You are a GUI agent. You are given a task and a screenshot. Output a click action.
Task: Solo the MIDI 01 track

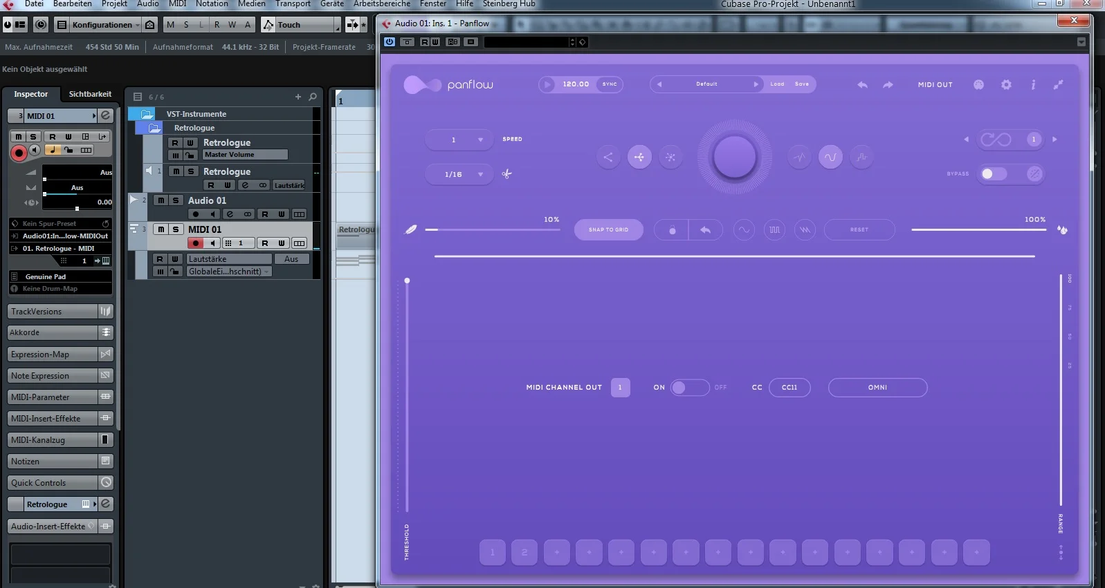pos(176,229)
